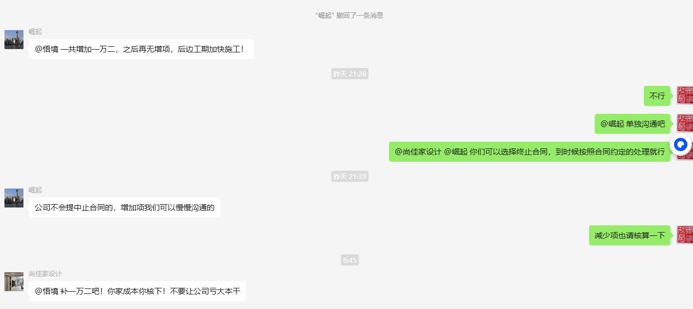Screen dimensions: 693x309
Task: Click the red seal avatar next to 单独沟通吧
Action: pyautogui.click(x=685, y=123)
